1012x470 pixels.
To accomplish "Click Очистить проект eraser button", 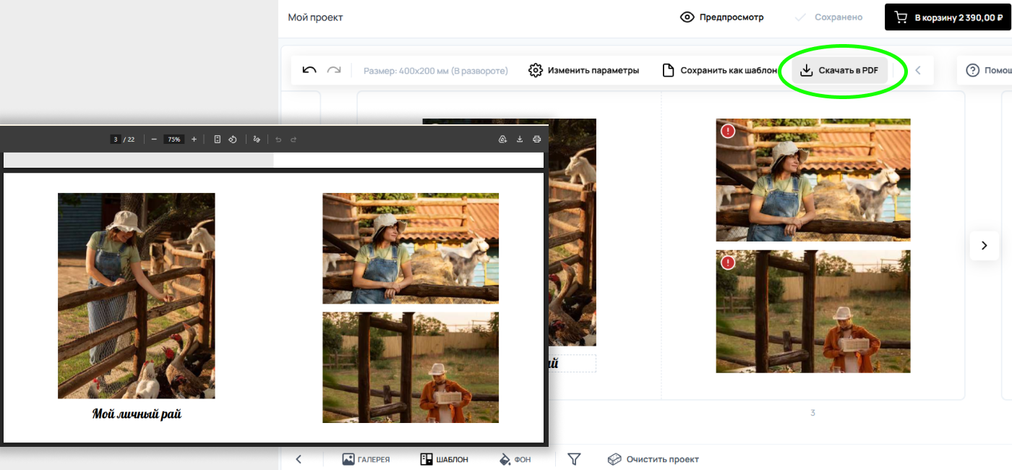I will click(x=653, y=459).
